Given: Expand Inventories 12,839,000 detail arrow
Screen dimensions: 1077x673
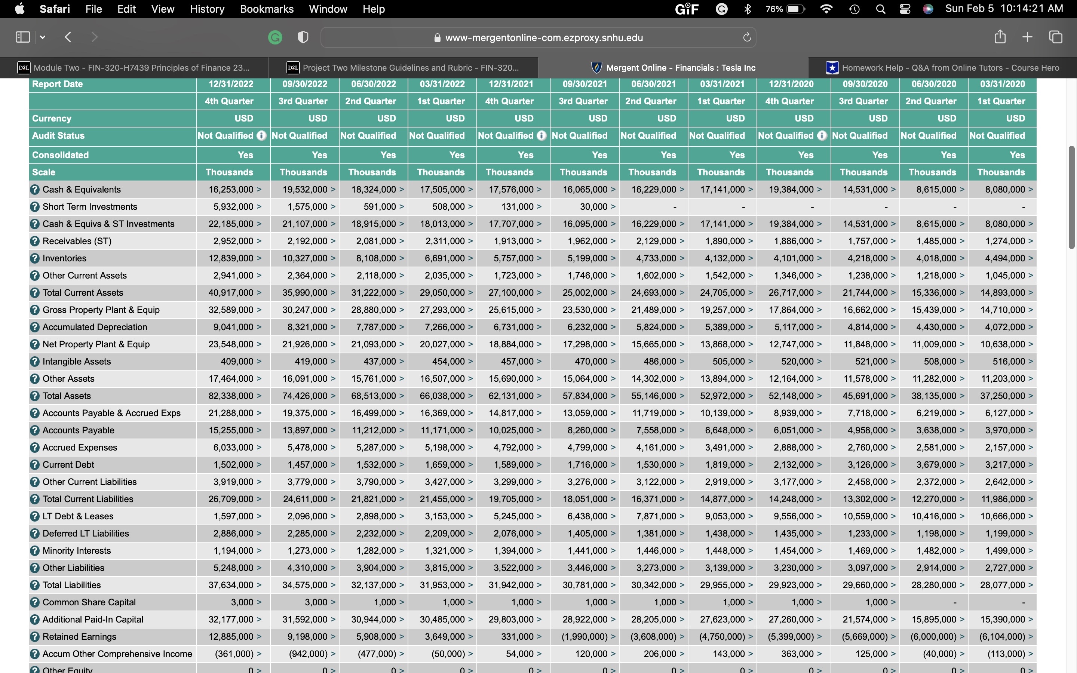Looking at the screenshot, I should point(259,259).
